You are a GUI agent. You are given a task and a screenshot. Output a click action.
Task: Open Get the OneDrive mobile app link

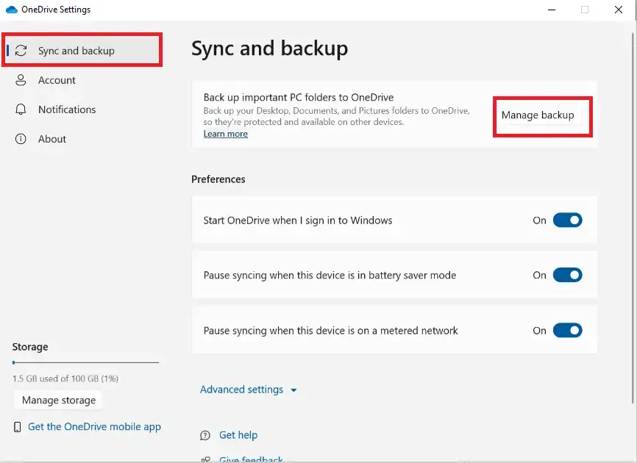[93, 426]
